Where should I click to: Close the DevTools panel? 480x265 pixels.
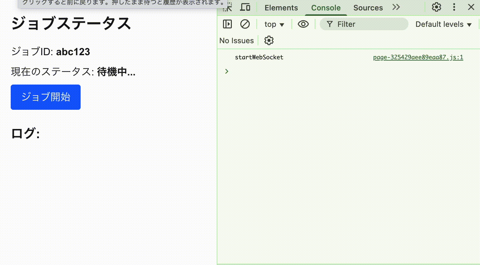[x=471, y=7]
